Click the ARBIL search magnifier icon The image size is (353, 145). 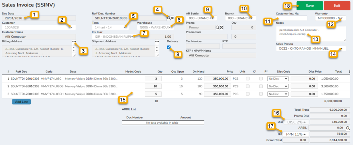pos(348,128)
